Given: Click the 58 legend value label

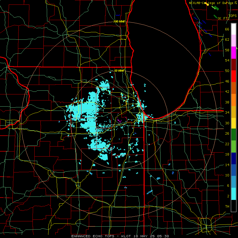Looking at the screenshot, I should pos(227,50).
